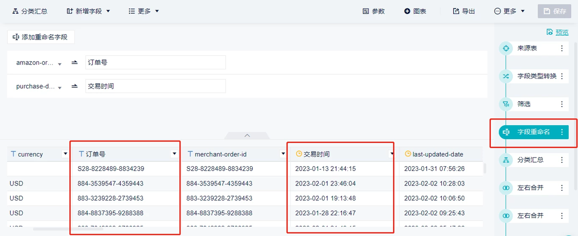The image size is (578, 236).
Task: Open the three-dot menu for 字段重命名
Action: pyautogui.click(x=562, y=132)
